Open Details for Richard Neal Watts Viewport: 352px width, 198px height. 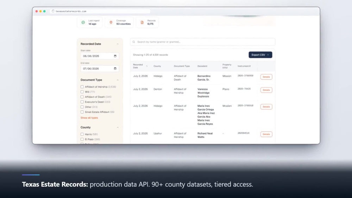click(266, 134)
